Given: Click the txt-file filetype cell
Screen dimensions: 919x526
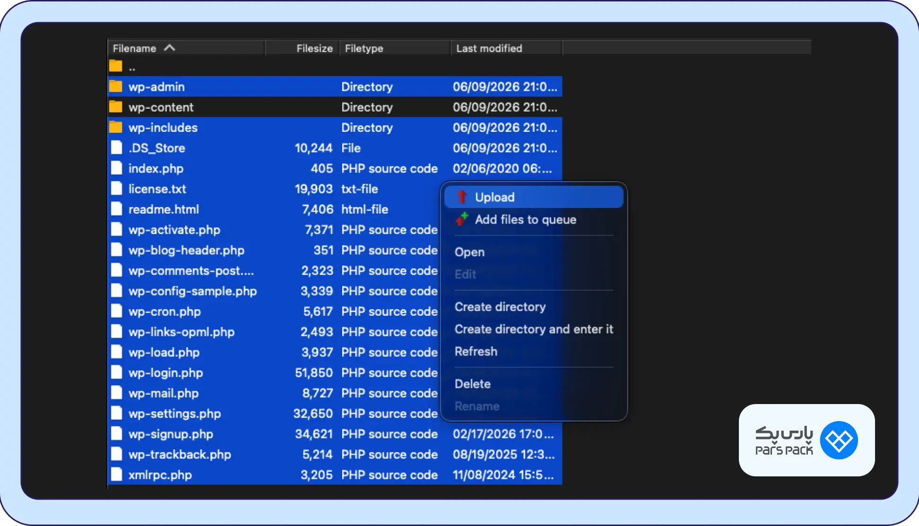Looking at the screenshot, I should (x=360, y=189).
